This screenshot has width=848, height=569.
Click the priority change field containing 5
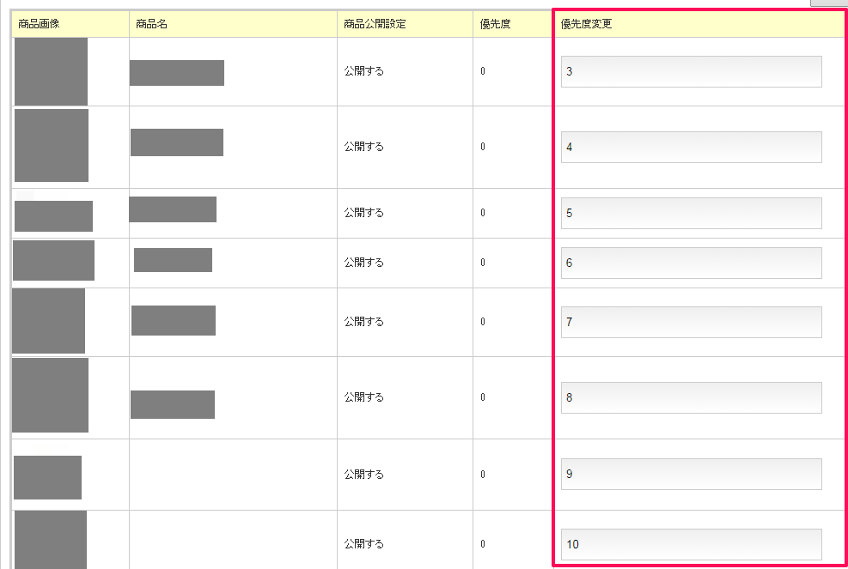tap(691, 213)
